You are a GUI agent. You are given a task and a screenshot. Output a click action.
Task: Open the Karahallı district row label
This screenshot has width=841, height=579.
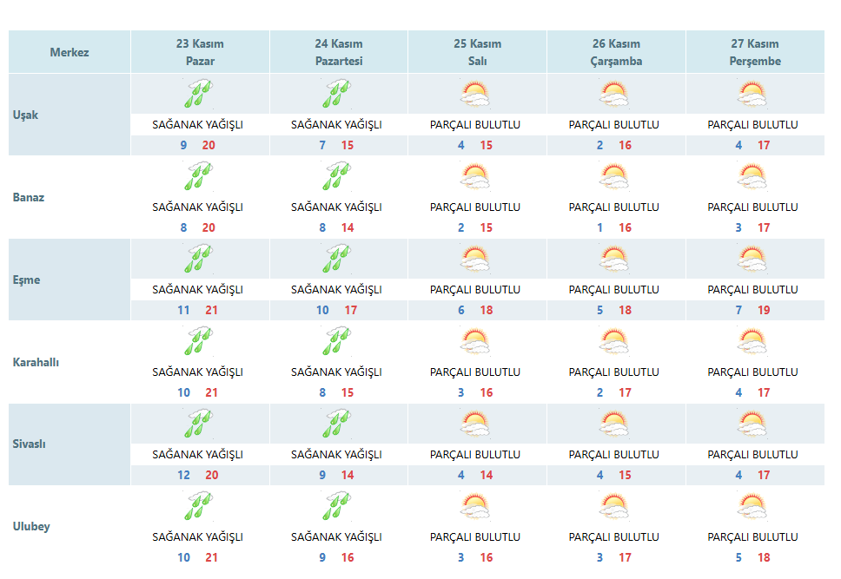click(36, 362)
